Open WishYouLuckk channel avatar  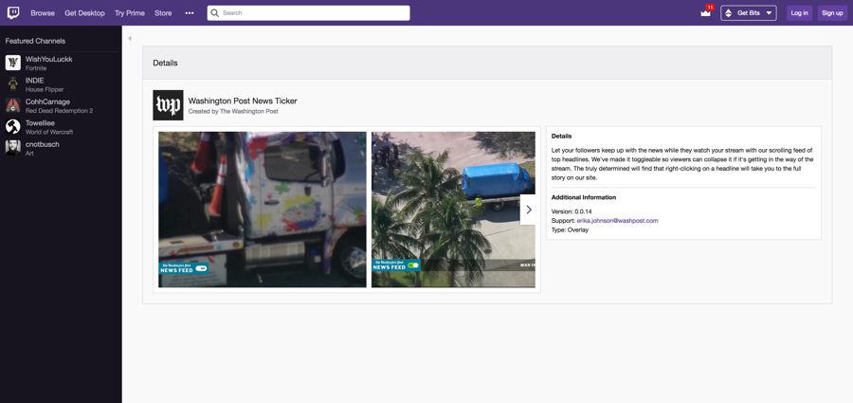(13, 63)
